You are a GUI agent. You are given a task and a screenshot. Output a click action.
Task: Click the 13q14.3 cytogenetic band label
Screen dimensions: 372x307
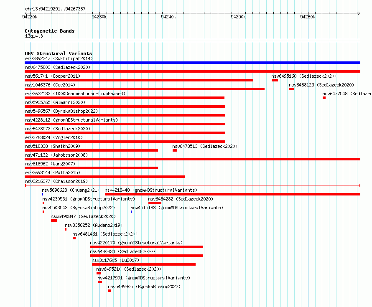coord(34,36)
